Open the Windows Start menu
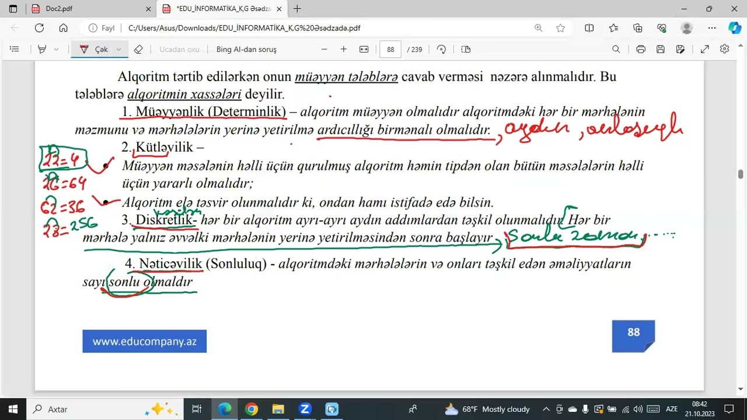747x420 pixels. 13,409
